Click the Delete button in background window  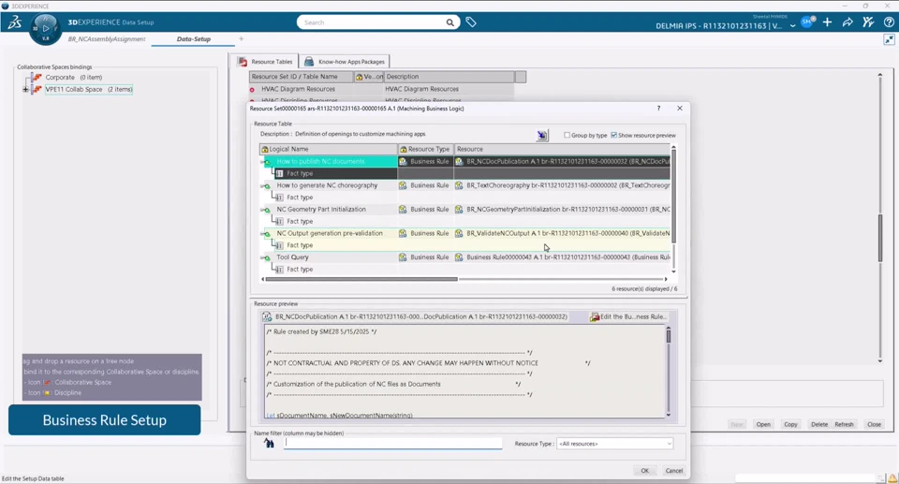(x=819, y=424)
